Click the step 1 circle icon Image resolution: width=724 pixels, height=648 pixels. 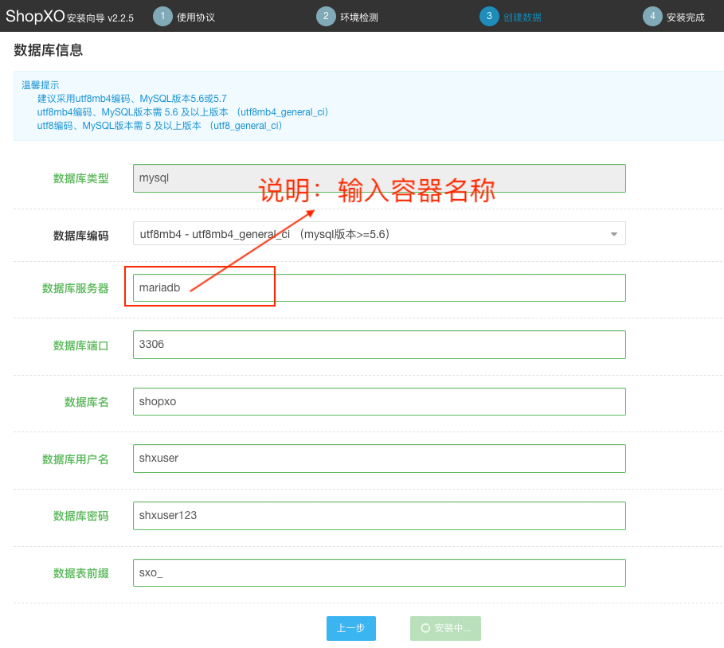click(x=162, y=17)
